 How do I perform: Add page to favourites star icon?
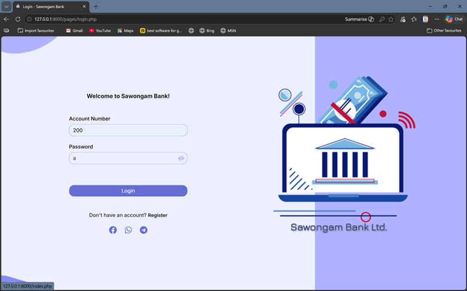(x=391, y=19)
